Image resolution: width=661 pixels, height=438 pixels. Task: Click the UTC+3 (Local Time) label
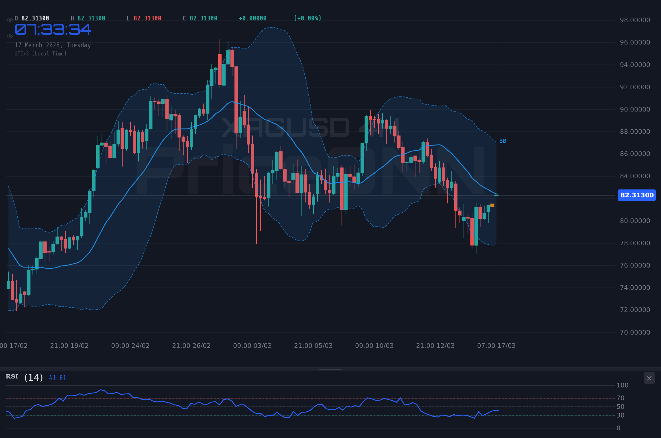40,53
